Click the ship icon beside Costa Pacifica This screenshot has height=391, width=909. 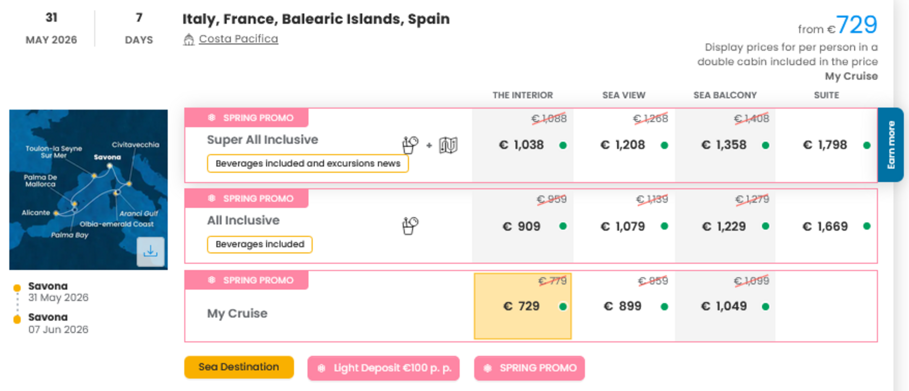coord(189,38)
